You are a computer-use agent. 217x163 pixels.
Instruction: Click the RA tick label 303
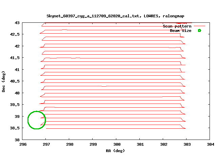[187, 144]
